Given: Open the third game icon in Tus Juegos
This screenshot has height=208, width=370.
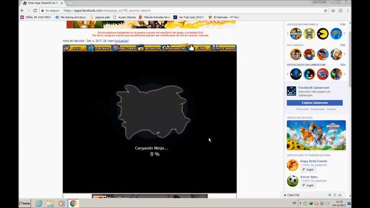Looking at the screenshot, I should [323, 54].
